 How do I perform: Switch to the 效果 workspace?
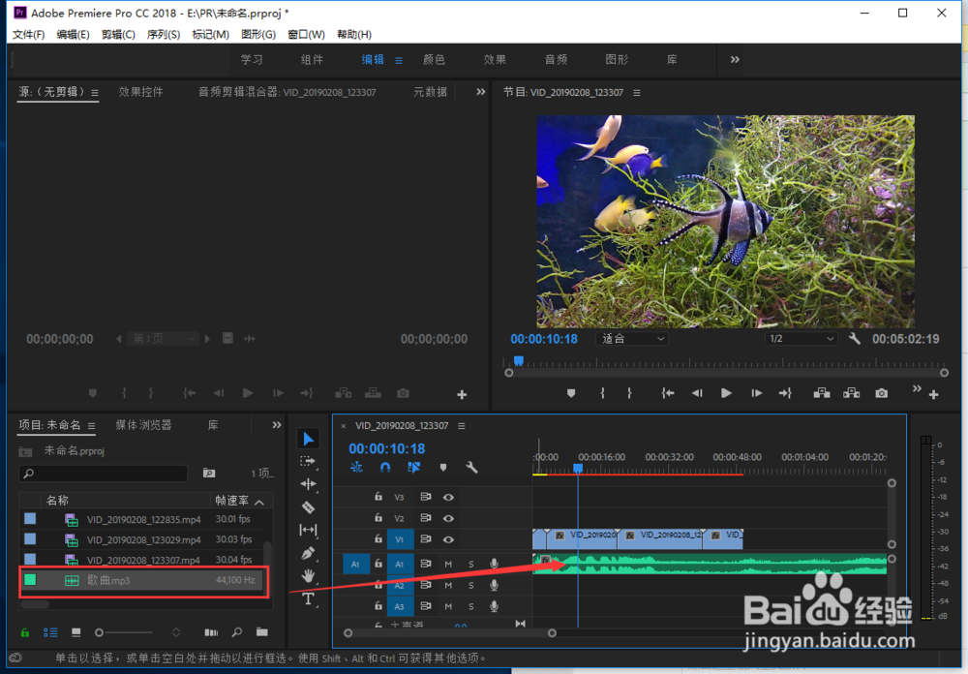(x=495, y=59)
